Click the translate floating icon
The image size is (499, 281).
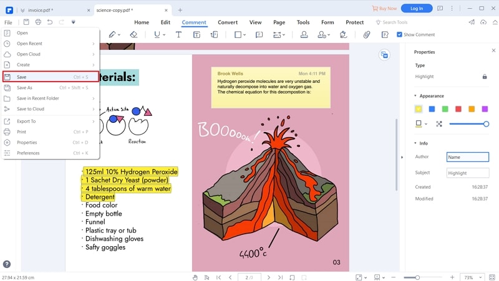tap(384, 55)
